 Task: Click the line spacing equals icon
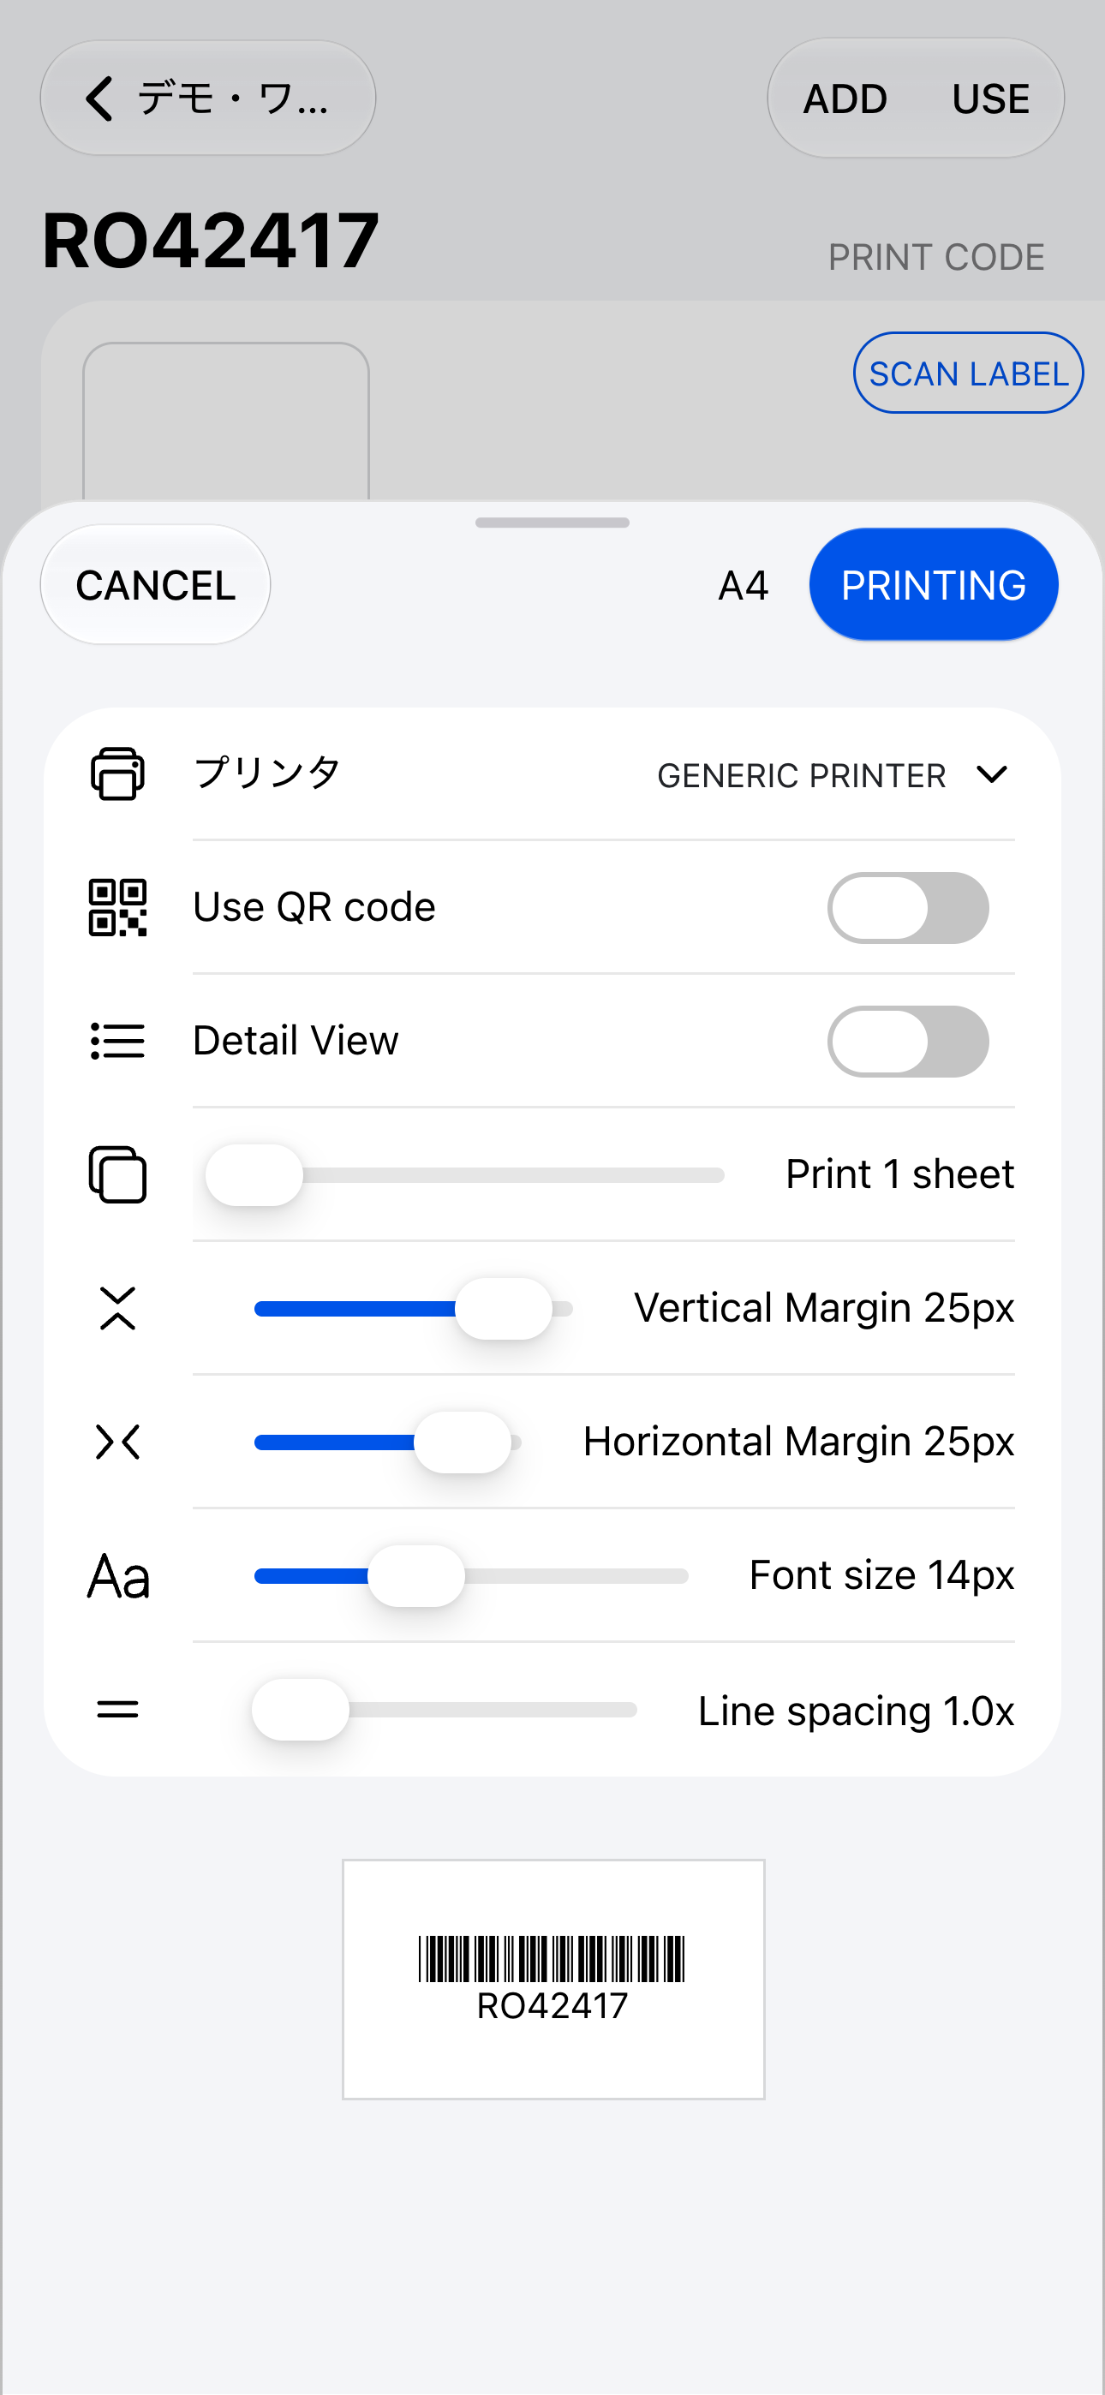click(117, 1709)
